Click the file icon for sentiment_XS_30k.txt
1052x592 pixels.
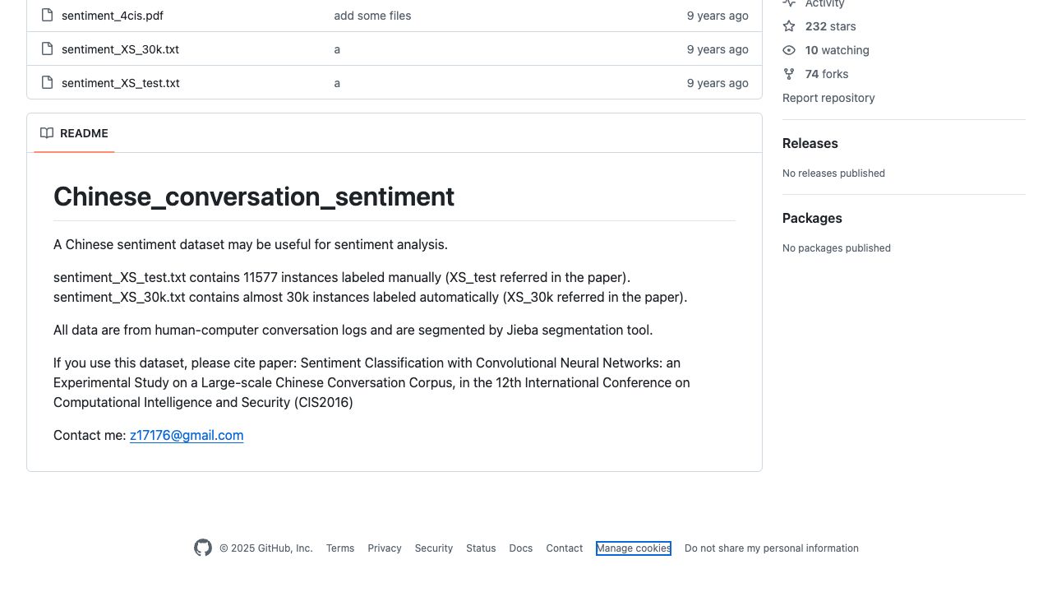(x=47, y=49)
